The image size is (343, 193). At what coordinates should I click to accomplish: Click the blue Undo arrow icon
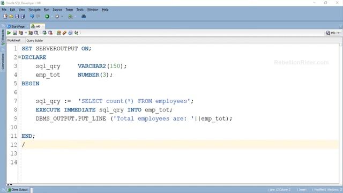(32, 17)
